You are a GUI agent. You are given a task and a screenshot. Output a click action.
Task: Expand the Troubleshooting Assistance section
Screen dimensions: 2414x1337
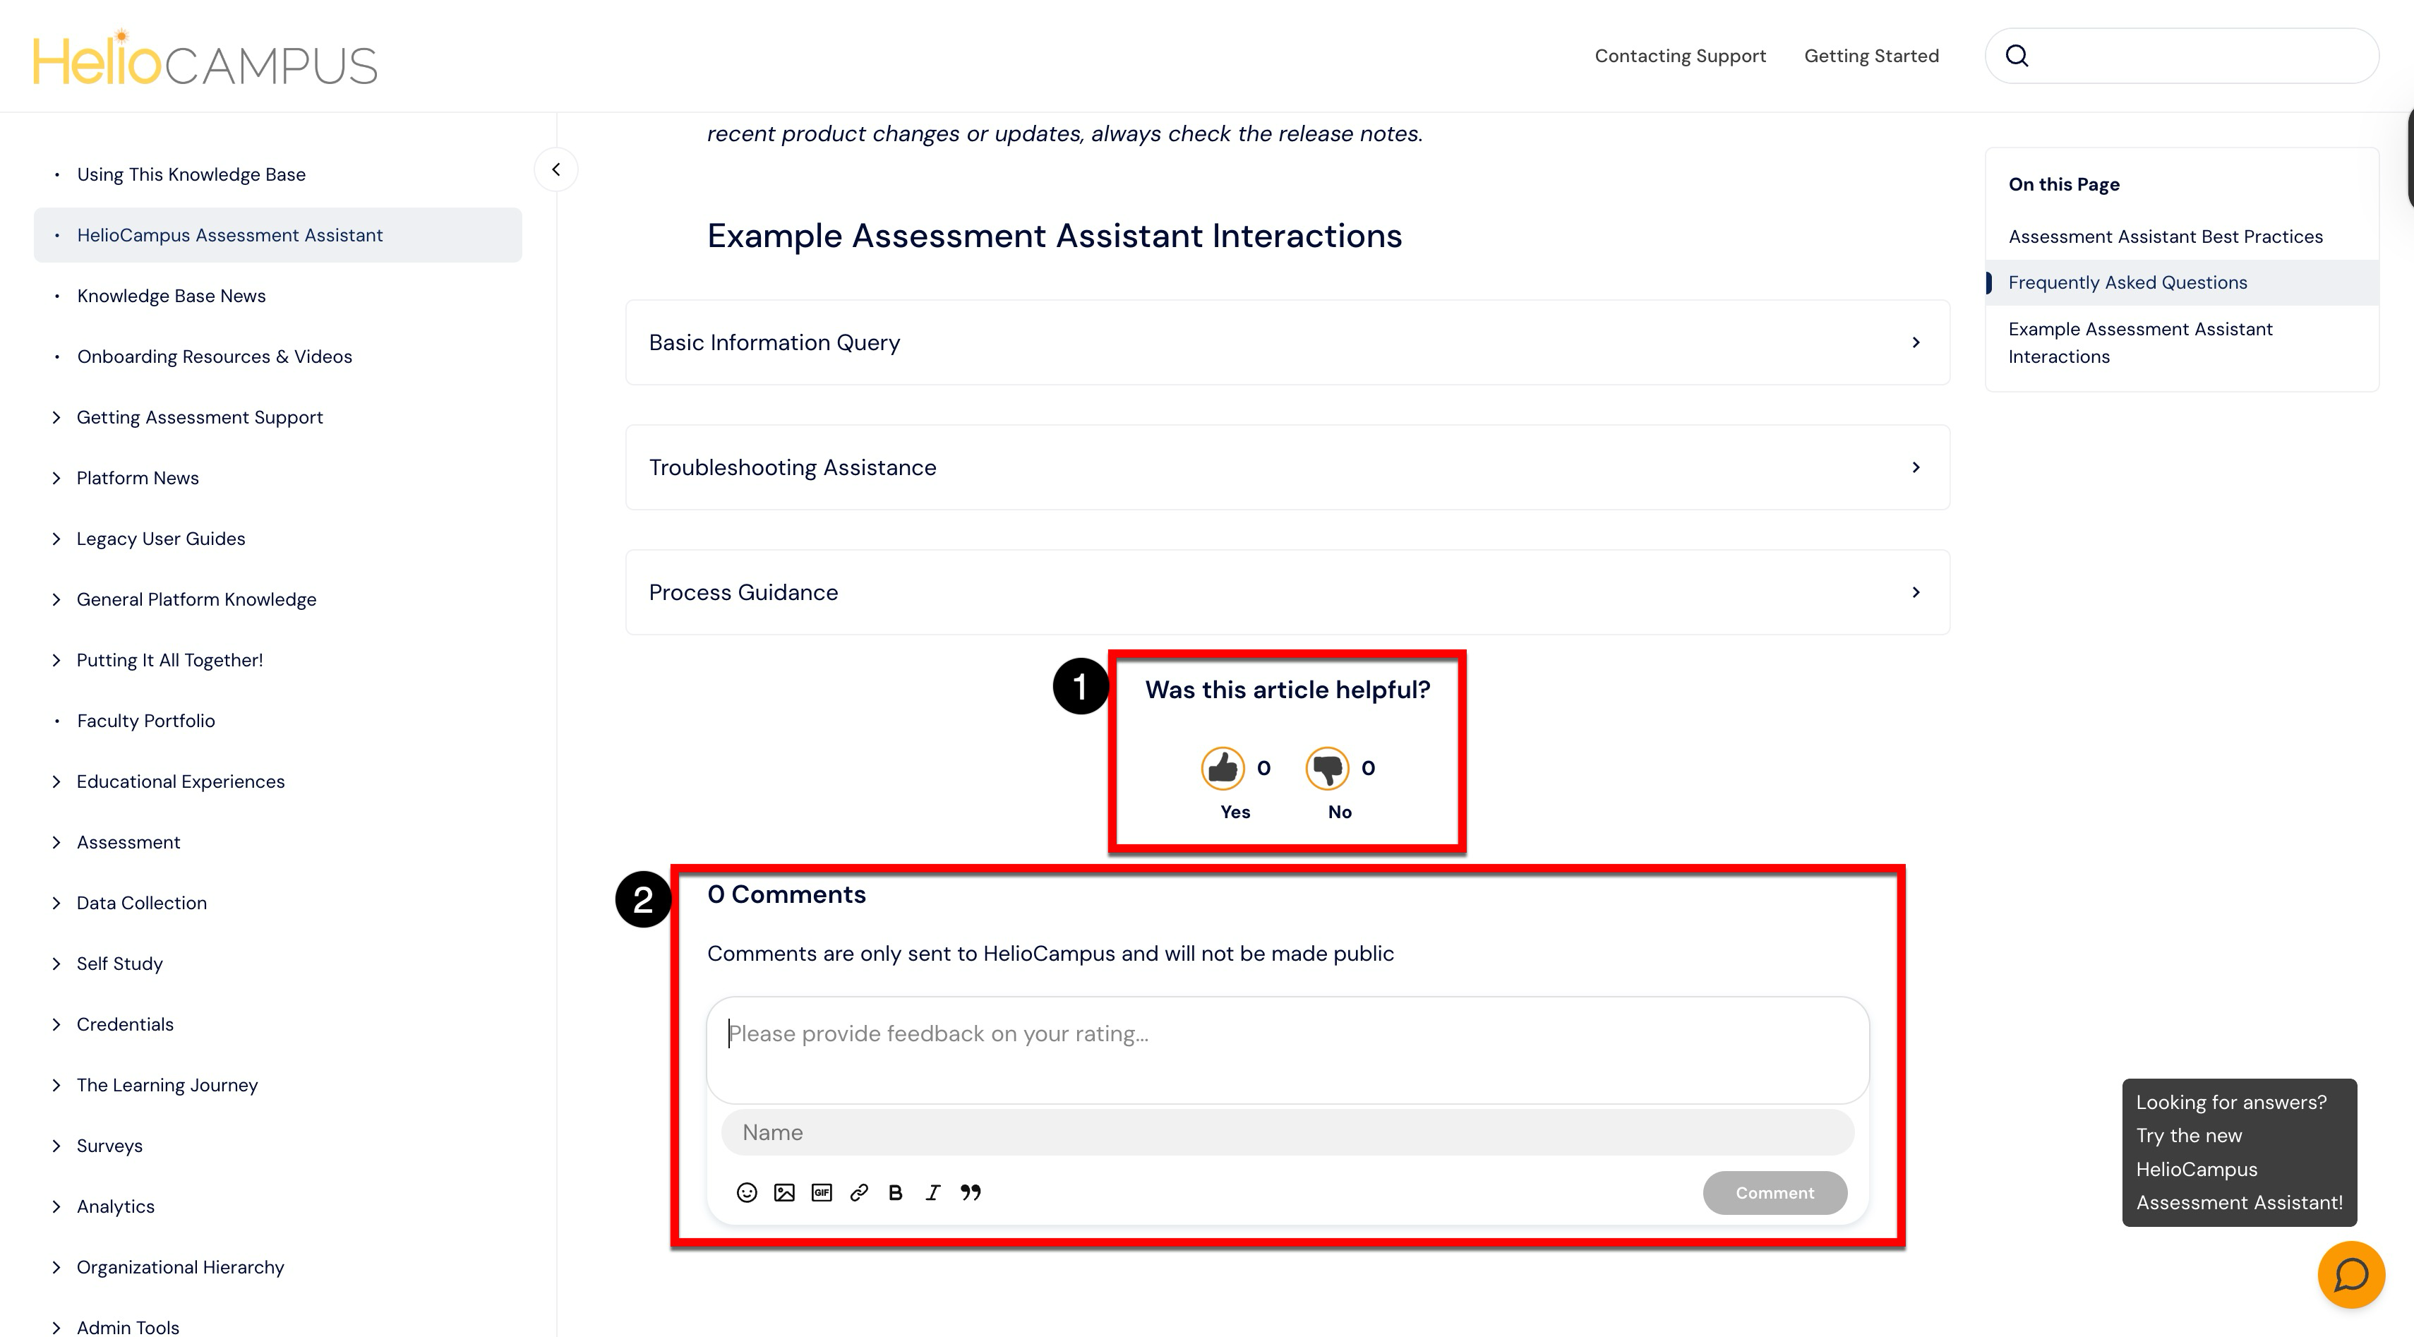[1287, 467]
